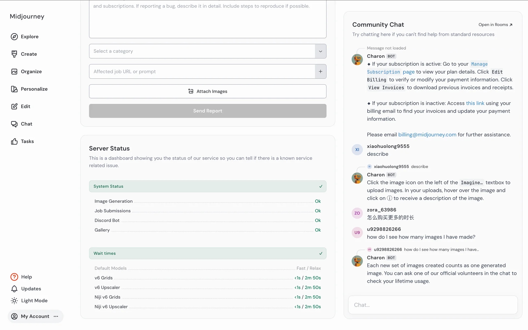
Task: Click the plus button beside job URL field
Action: coord(320,71)
